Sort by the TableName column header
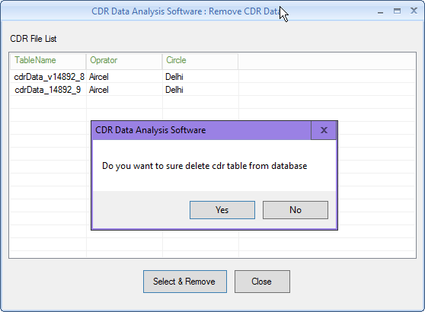425x312 pixels. (x=48, y=60)
